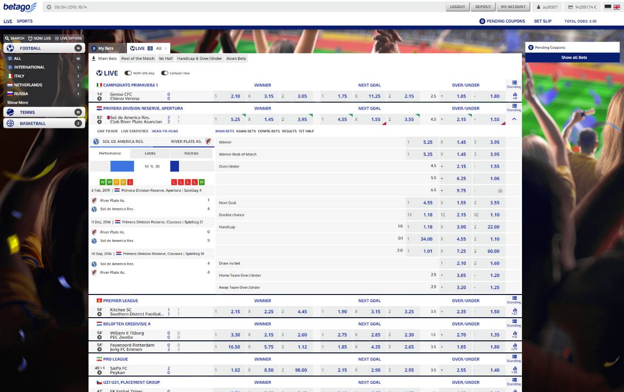Select the German flag language icon
624x392 pixels.
pyautogui.click(x=608, y=7)
